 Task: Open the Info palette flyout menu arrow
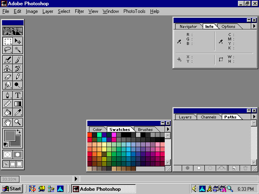pos(254,26)
